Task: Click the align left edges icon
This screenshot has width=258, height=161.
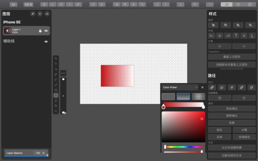Action: point(212,36)
